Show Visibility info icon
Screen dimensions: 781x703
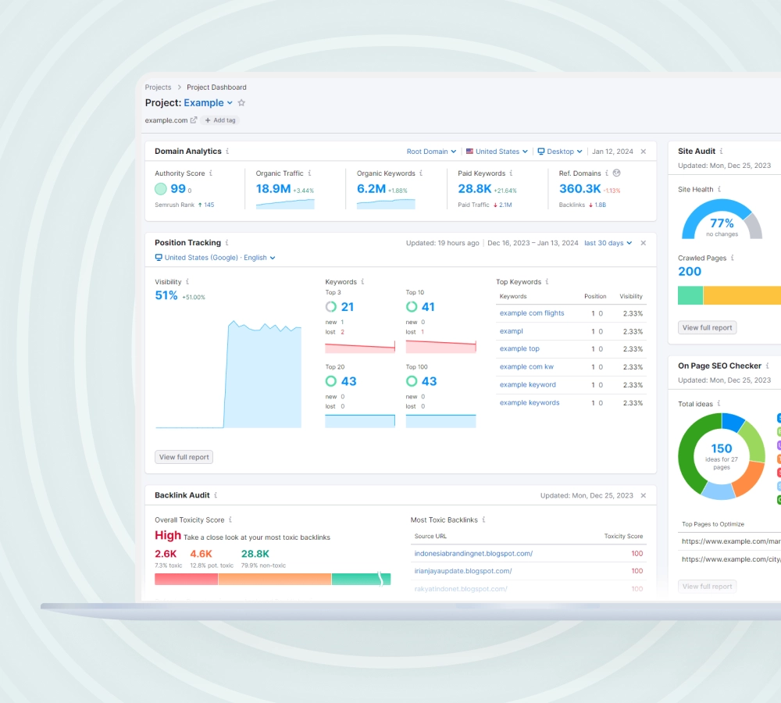(x=187, y=281)
